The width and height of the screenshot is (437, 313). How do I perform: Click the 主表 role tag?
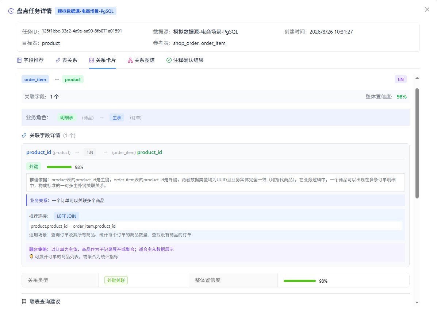[117, 117]
